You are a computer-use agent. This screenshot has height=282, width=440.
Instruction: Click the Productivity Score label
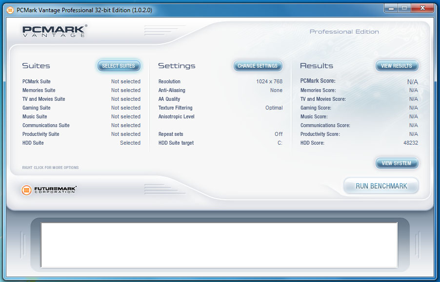click(320, 134)
